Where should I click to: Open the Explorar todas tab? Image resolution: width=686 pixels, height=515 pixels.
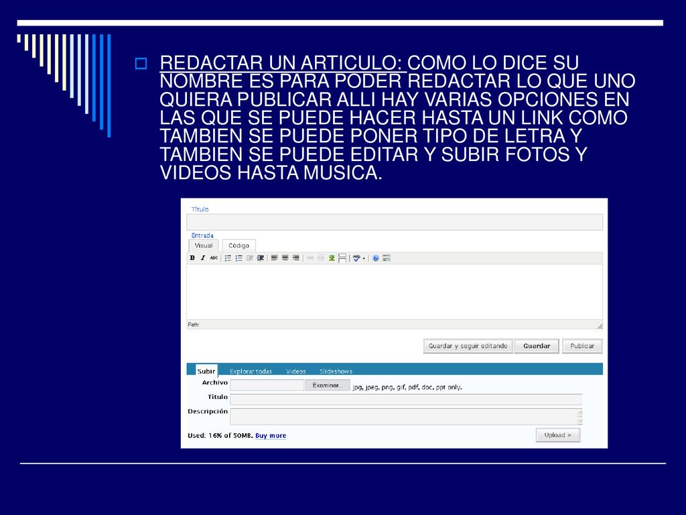point(251,371)
